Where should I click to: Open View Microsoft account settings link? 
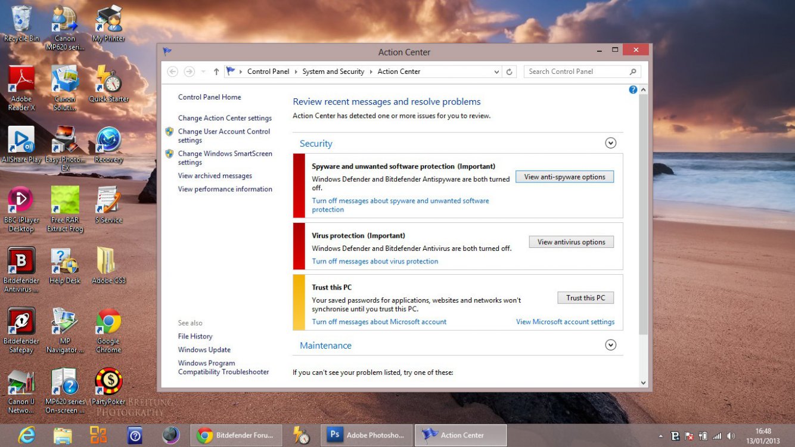(565, 322)
